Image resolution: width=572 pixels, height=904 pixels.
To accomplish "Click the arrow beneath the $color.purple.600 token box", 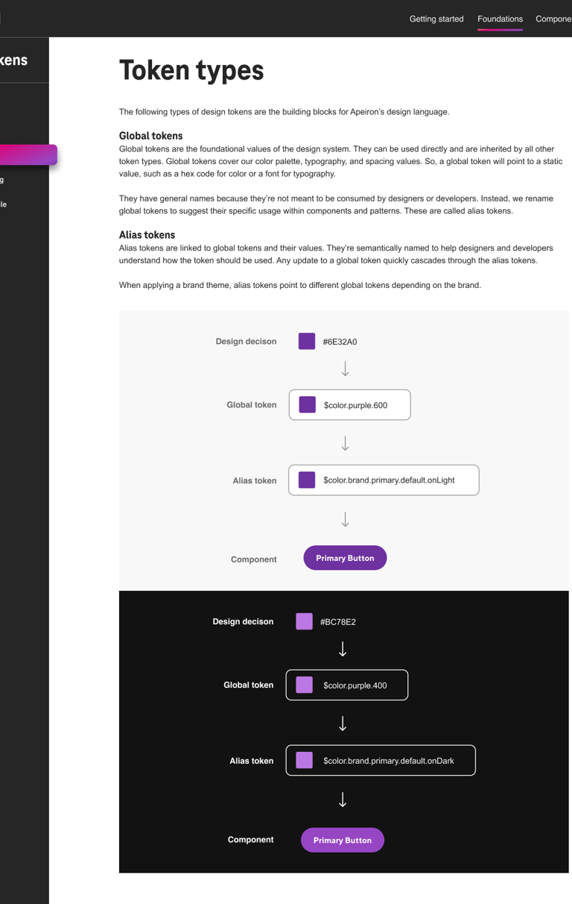I will 345,444.
